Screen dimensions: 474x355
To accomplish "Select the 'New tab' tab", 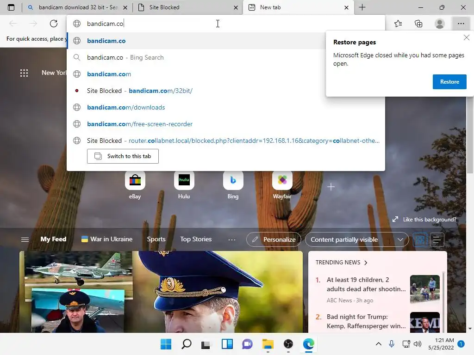I will point(298,7).
